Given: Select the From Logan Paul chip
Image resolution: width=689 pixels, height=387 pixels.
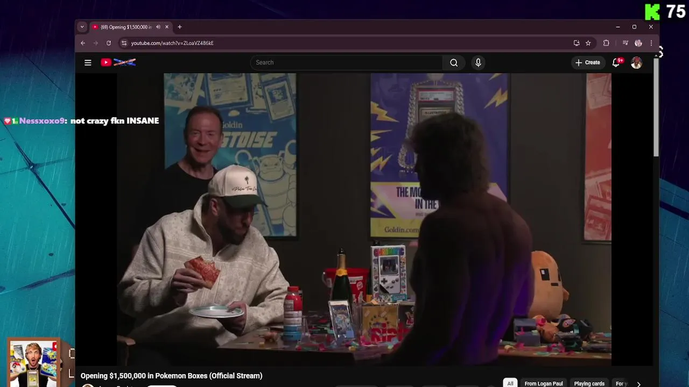Looking at the screenshot, I should pos(544,383).
